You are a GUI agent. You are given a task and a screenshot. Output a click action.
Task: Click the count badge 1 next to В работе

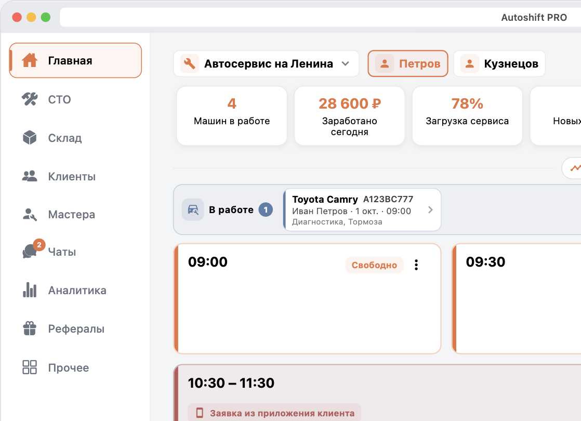click(x=266, y=210)
